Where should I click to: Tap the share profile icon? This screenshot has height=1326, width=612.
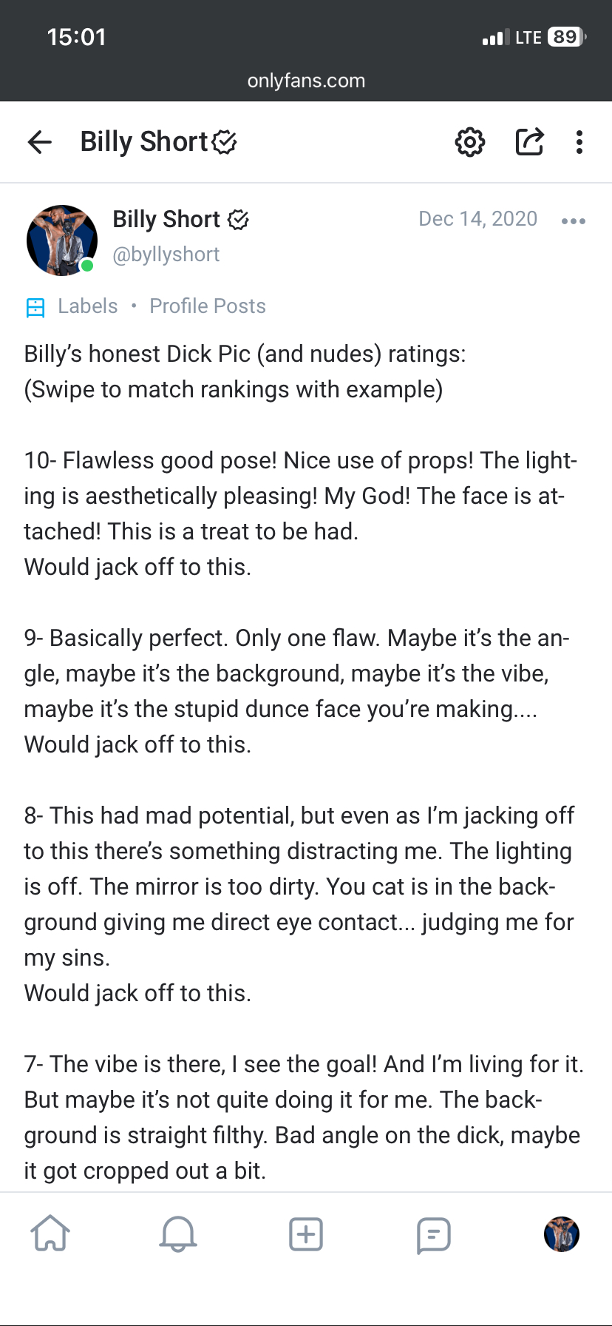pyautogui.click(x=529, y=141)
